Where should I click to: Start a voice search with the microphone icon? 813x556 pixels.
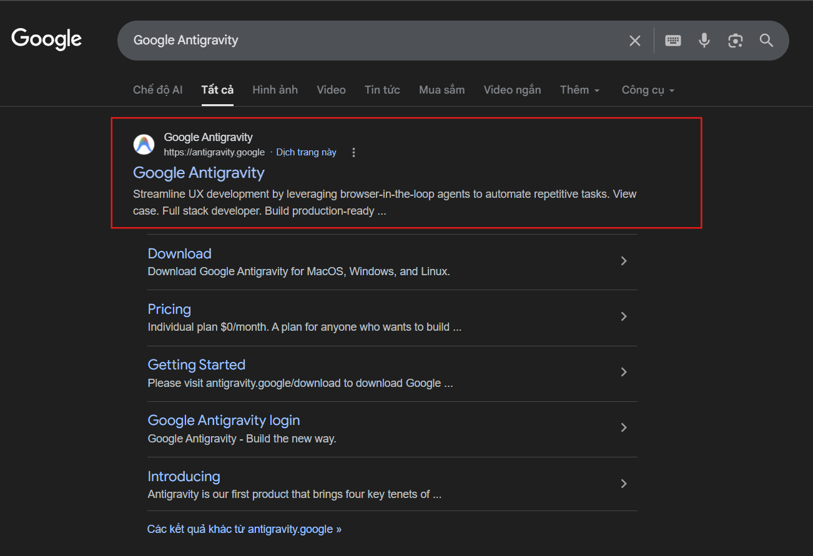click(704, 40)
